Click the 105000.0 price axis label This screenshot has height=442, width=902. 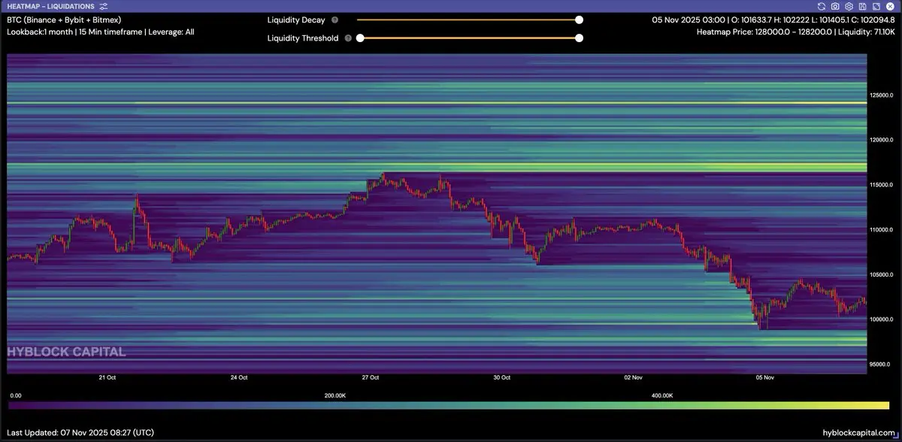(x=882, y=274)
